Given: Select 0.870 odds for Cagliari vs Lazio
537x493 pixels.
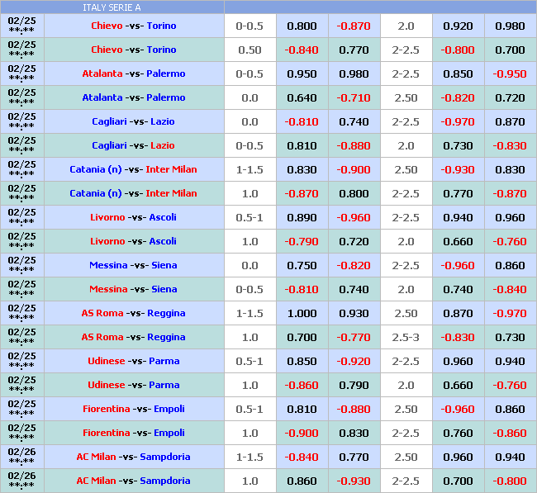Looking at the screenshot, I should [510, 121].
